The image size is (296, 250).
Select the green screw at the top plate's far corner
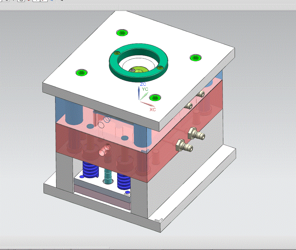point(122,32)
